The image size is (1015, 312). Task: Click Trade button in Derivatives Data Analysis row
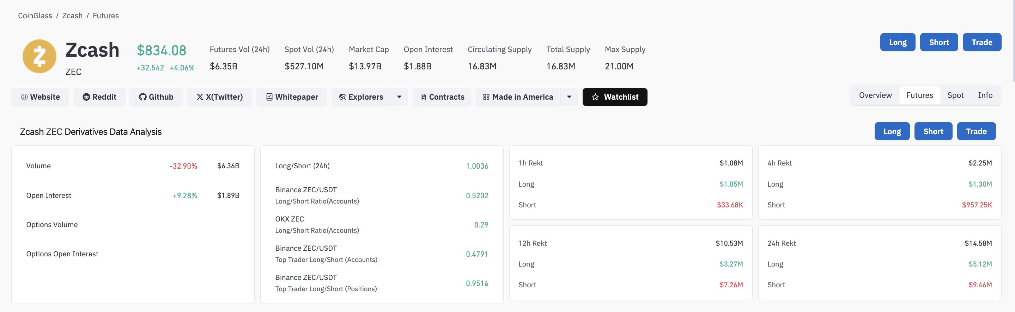(977, 131)
